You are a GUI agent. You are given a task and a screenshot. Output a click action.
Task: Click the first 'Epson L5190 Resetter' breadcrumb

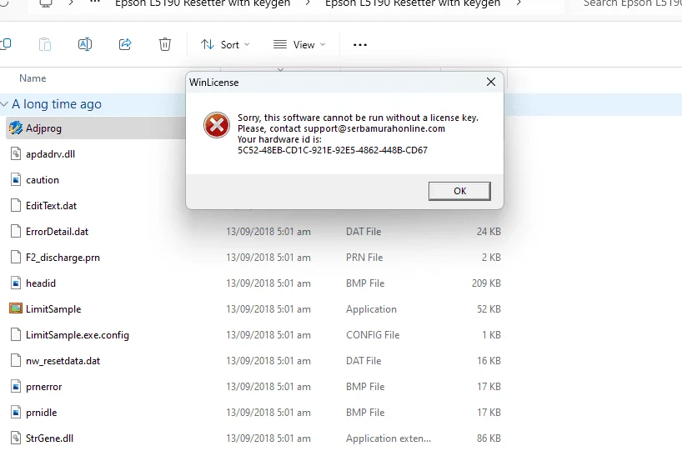click(203, 3)
